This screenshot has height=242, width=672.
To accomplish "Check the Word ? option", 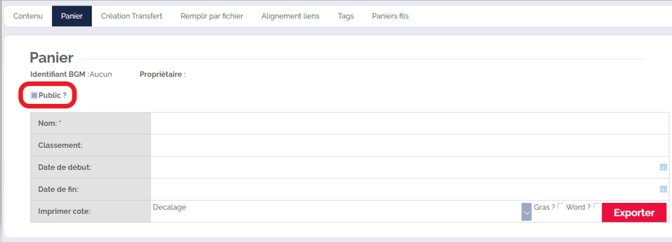I will click(597, 206).
